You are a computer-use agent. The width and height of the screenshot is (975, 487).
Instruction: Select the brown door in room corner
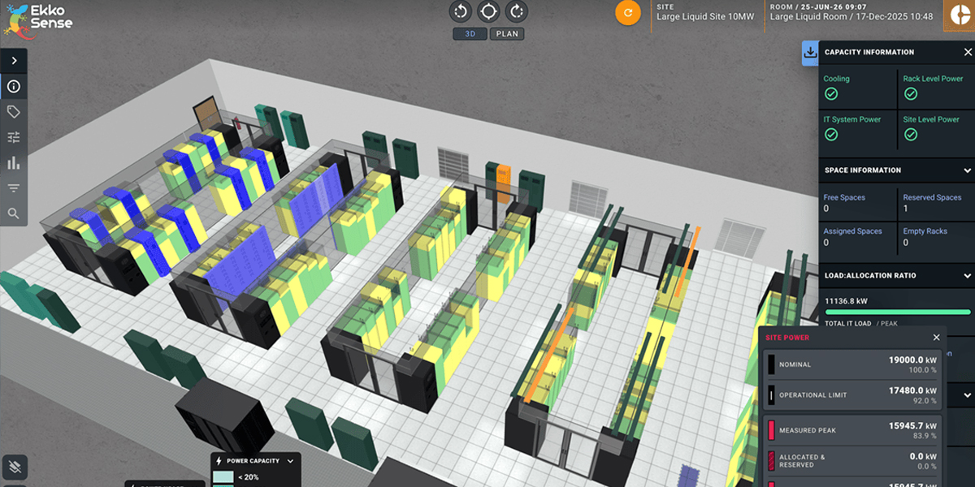coord(206,113)
